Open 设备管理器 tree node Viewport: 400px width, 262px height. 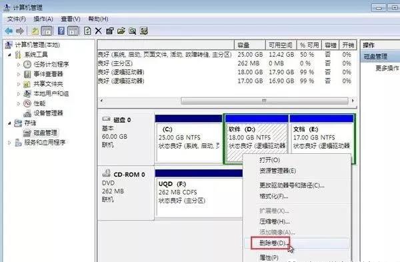tap(48, 113)
